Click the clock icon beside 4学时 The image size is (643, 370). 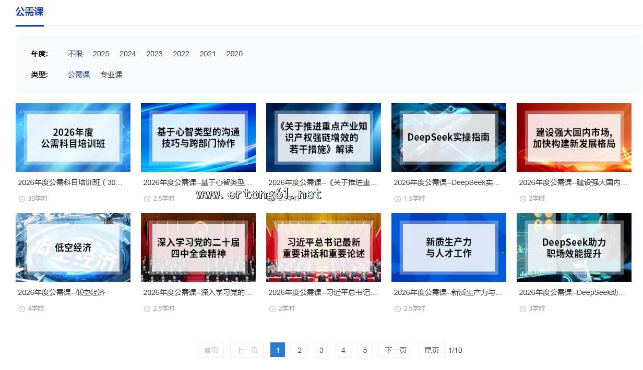(22, 309)
